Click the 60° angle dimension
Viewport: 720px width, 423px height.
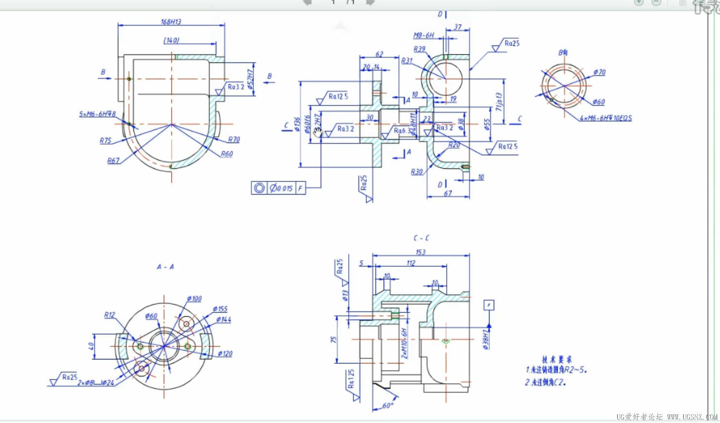pyautogui.click(x=388, y=406)
